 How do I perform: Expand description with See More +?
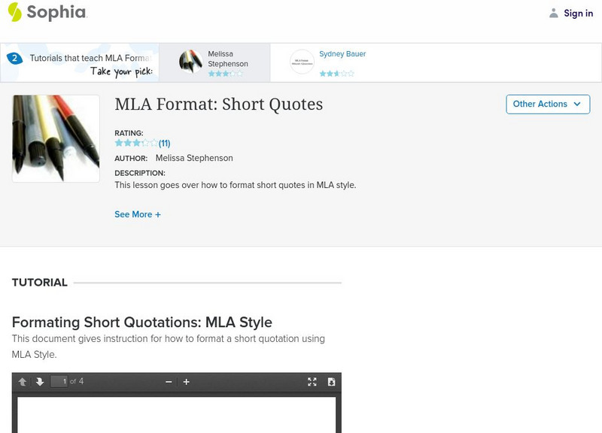(x=138, y=214)
